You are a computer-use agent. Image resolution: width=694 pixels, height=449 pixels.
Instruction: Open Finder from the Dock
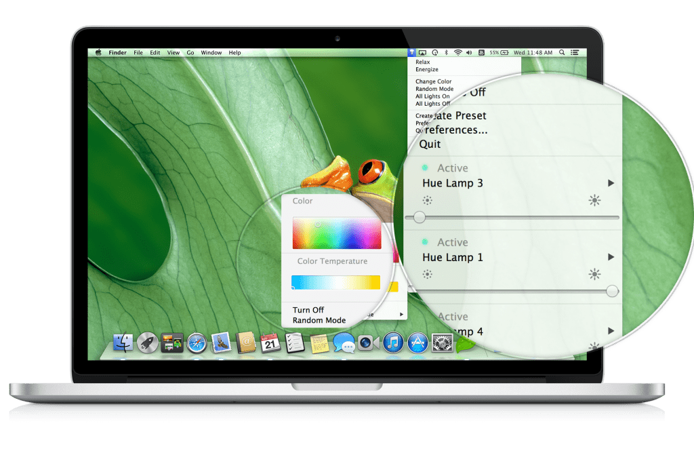[x=123, y=343]
